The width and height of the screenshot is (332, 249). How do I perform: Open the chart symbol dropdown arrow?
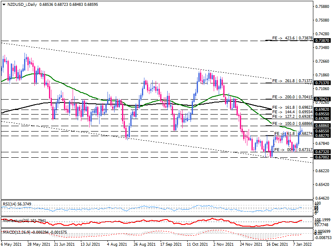(3, 5)
